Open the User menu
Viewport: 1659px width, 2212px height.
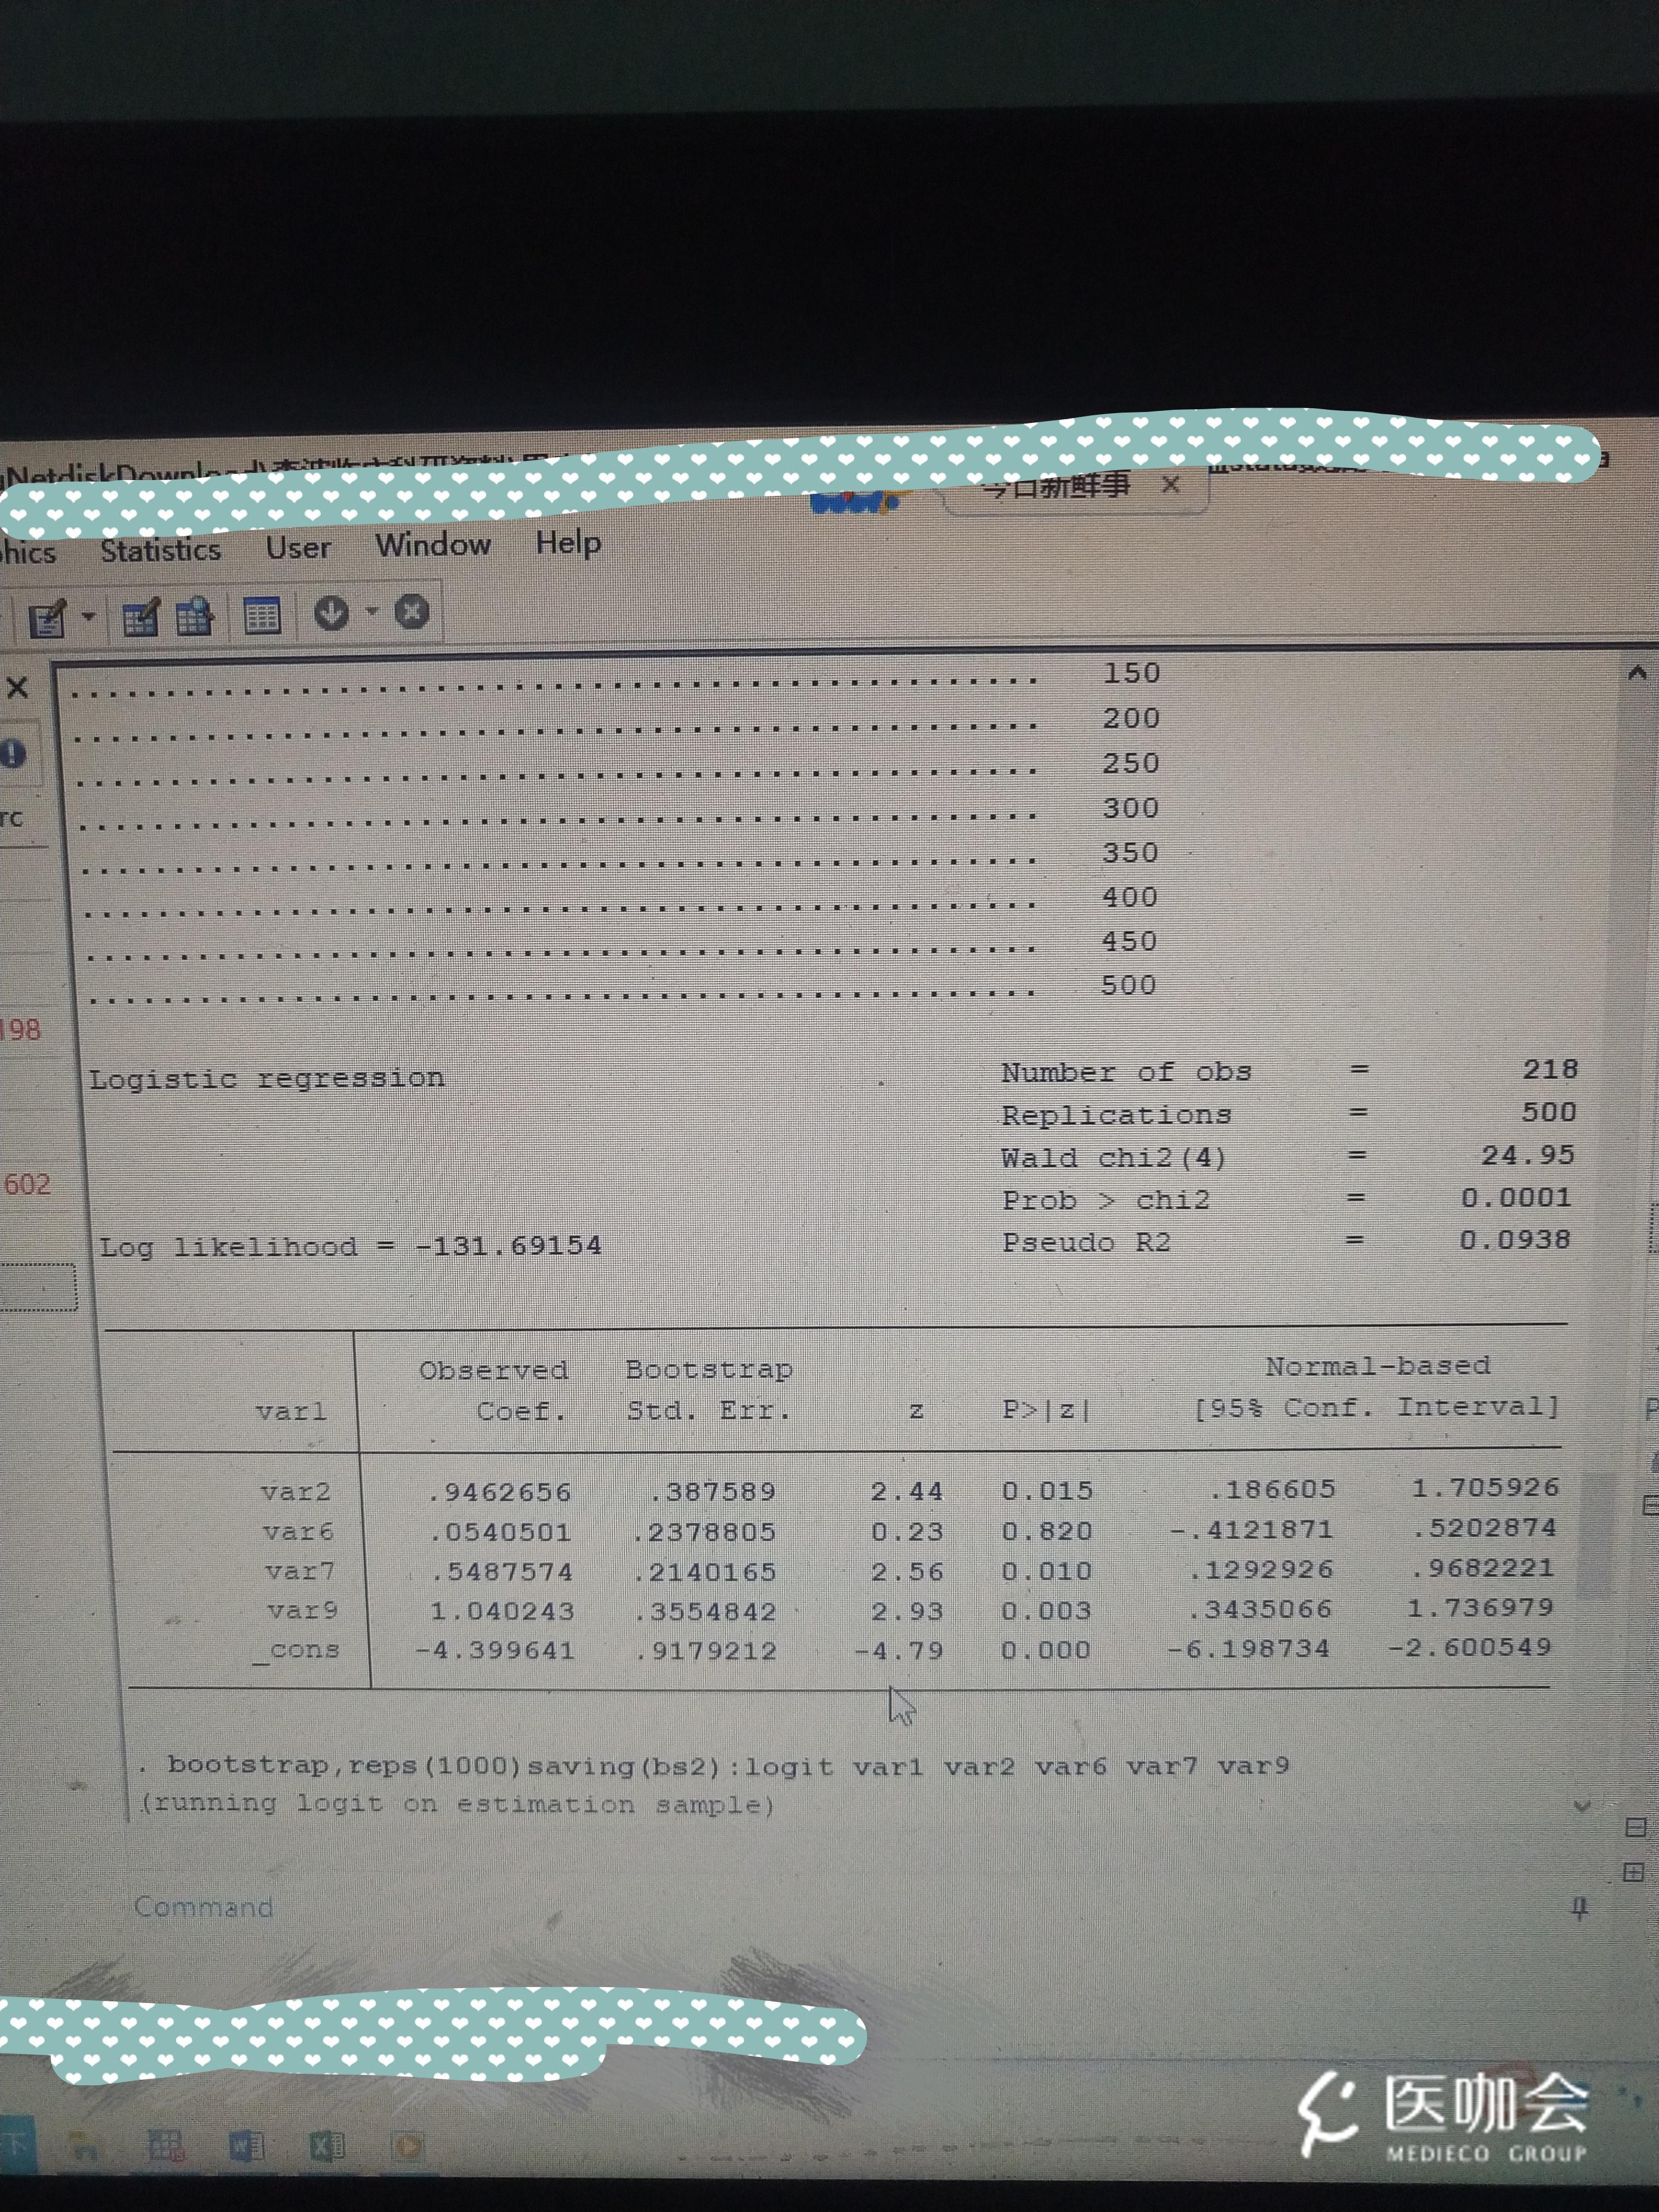coord(299,548)
